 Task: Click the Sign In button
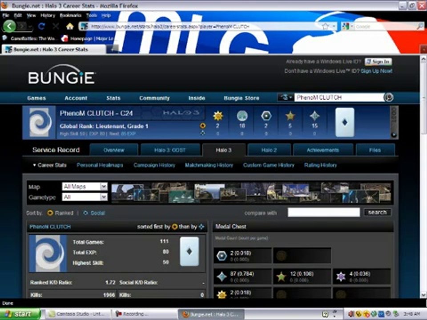point(378,62)
